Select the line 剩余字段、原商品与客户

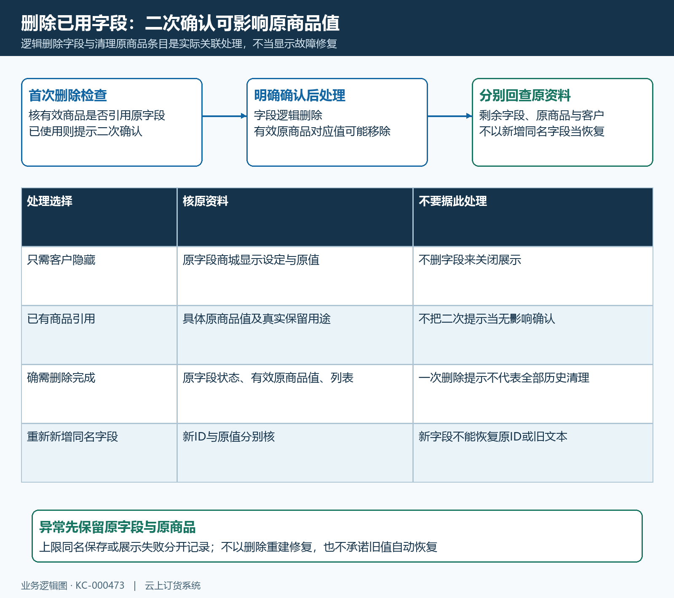pos(542,115)
